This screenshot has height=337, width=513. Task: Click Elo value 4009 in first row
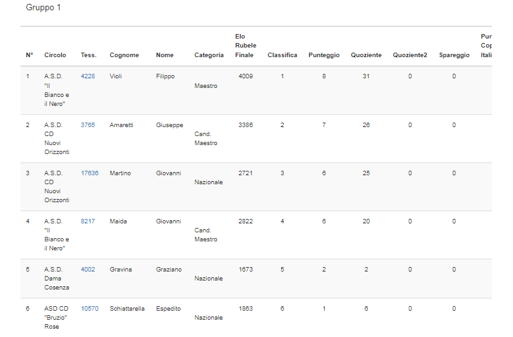coord(245,76)
